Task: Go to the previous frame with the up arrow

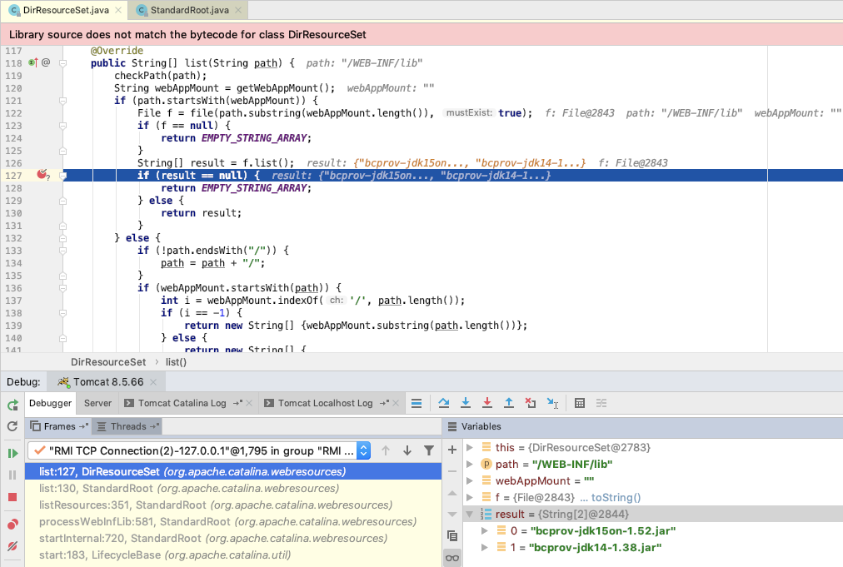Action: tap(386, 450)
